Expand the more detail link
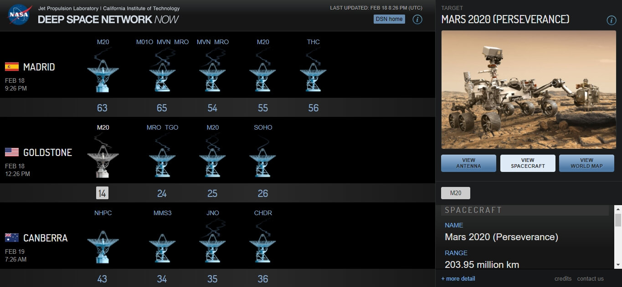 tap(458, 279)
